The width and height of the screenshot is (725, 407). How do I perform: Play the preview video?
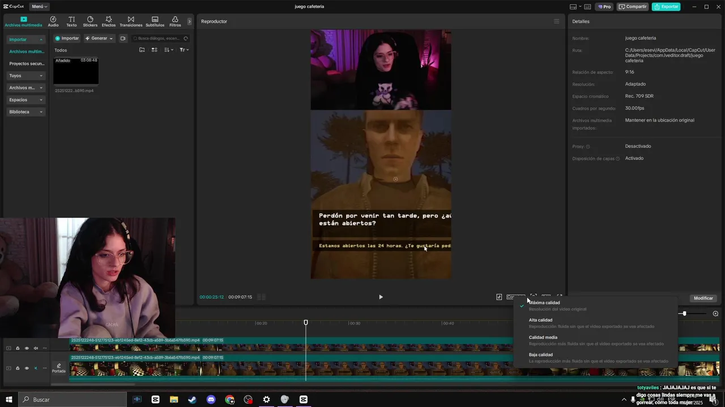click(381, 297)
